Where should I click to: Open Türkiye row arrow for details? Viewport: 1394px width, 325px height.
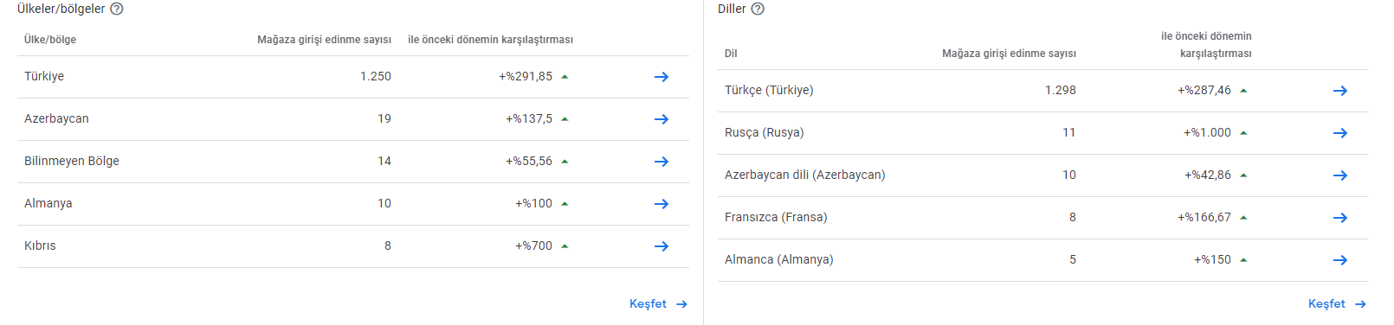click(662, 77)
